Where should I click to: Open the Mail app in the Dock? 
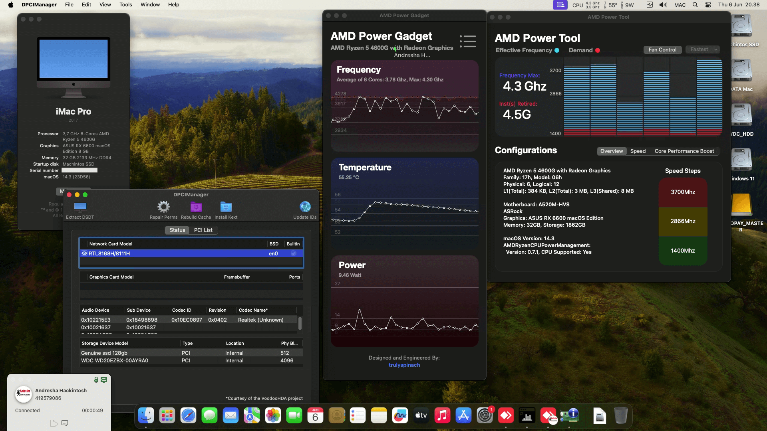[230, 416]
